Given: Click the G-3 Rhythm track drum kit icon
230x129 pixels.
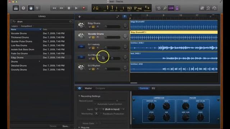Looking at the screenshot, I should (x=81, y=67).
